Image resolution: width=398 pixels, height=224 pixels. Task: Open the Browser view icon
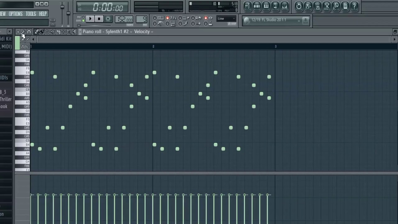click(x=275, y=6)
